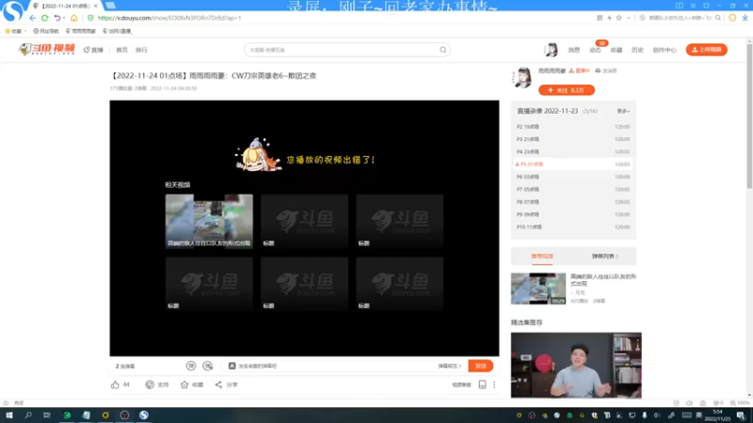The image size is (753, 423).
Task: Expand recording list via 更多 link
Action: click(623, 111)
